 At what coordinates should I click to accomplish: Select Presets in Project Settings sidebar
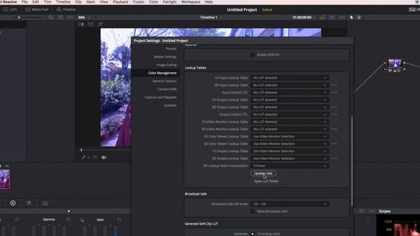pyautogui.click(x=171, y=49)
